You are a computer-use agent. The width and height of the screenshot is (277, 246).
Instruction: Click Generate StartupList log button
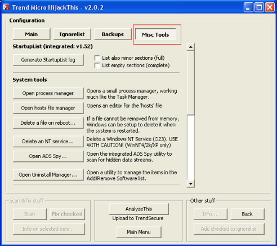[x=48, y=60]
